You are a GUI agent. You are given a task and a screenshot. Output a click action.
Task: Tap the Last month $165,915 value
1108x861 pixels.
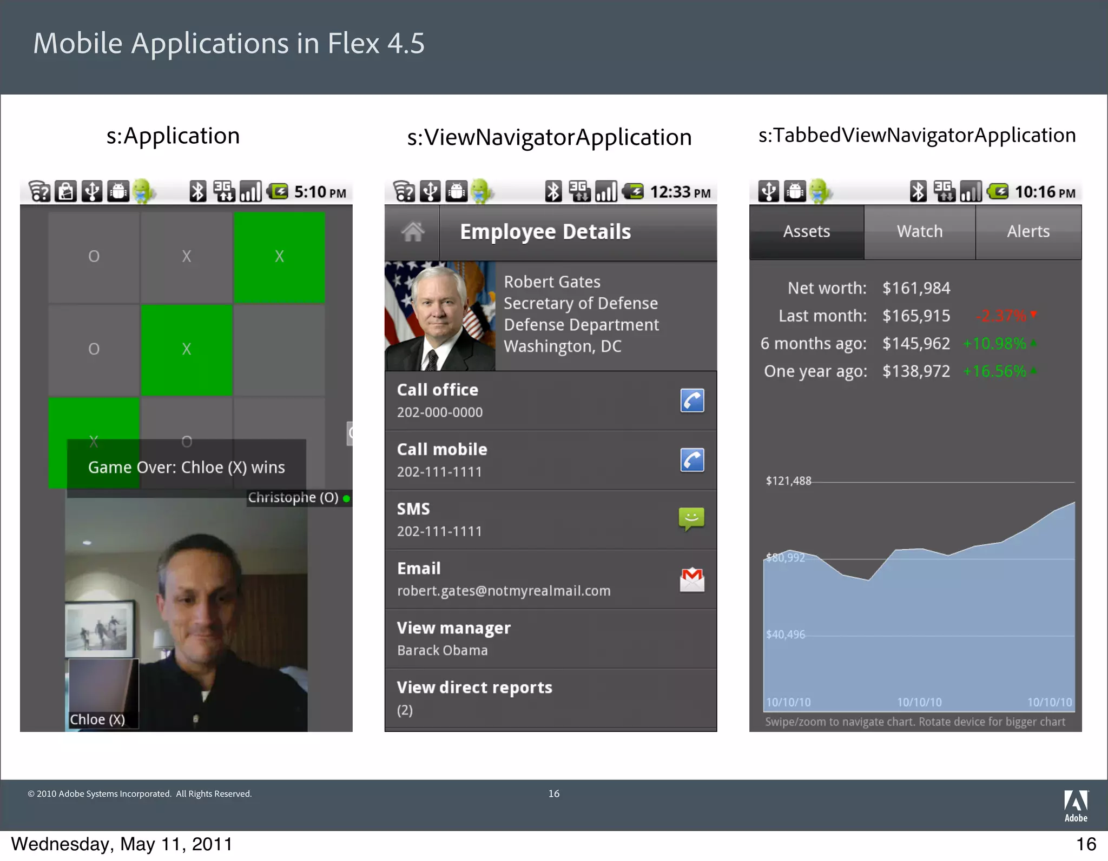point(916,316)
